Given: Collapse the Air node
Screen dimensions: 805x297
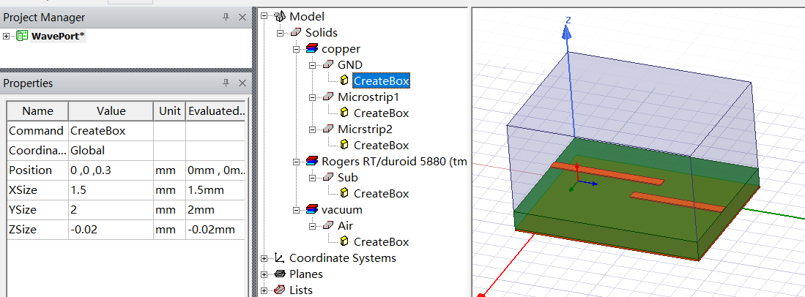Looking at the screenshot, I should tap(312, 226).
